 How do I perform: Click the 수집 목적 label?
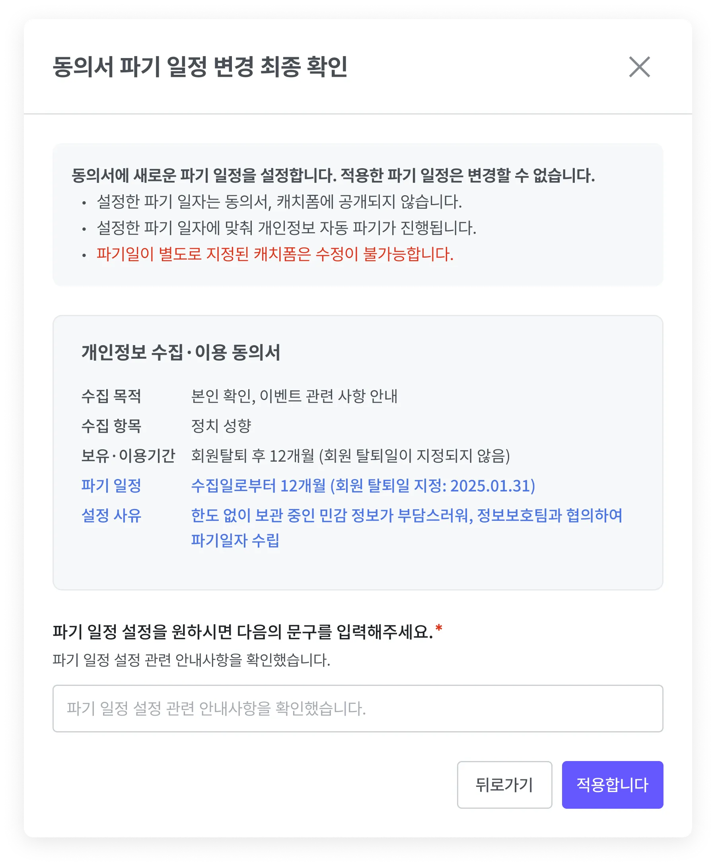tap(111, 396)
